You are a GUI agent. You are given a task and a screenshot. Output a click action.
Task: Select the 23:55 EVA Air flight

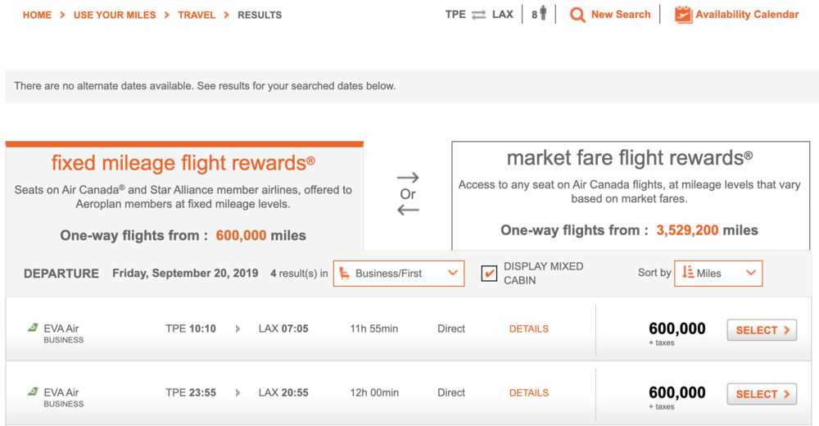[762, 394]
